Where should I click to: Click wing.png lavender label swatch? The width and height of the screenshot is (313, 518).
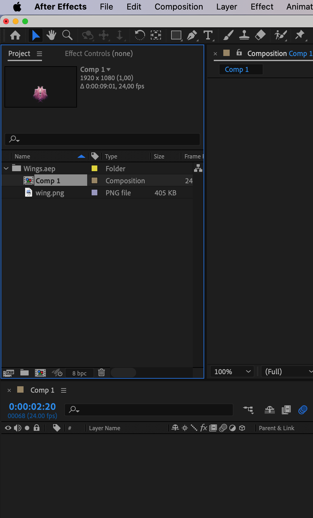tap(94, 192)
